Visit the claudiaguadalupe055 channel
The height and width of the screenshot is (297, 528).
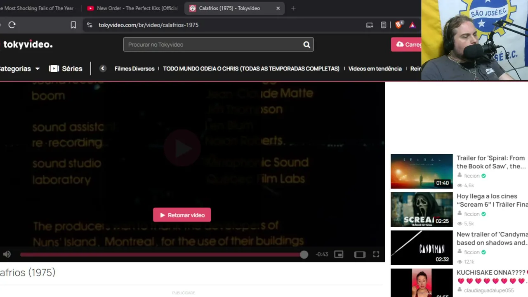[489, 290]
